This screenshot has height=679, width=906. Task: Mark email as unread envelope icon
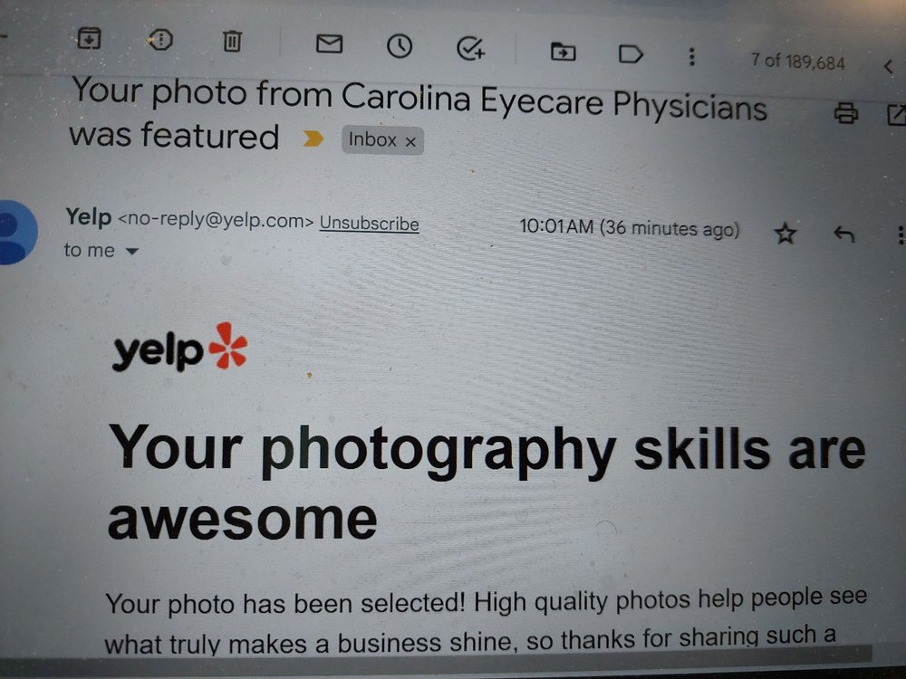point(330,43)
